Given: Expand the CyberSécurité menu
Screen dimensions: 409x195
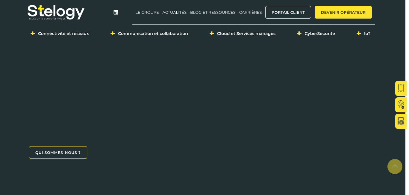Looking at the screenshot, I should pos(320,34).
